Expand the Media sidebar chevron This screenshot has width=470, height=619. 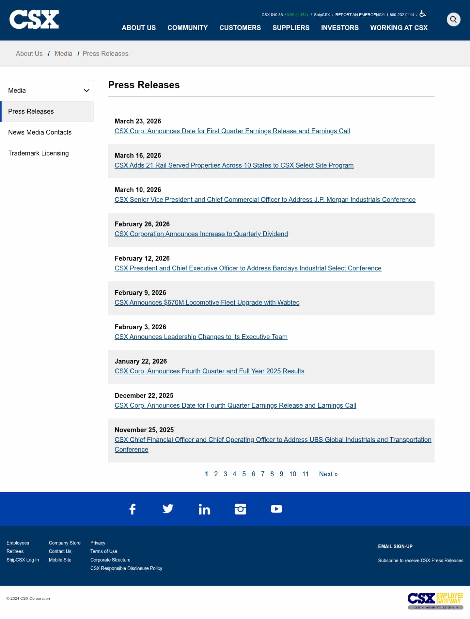coord(86,90)
